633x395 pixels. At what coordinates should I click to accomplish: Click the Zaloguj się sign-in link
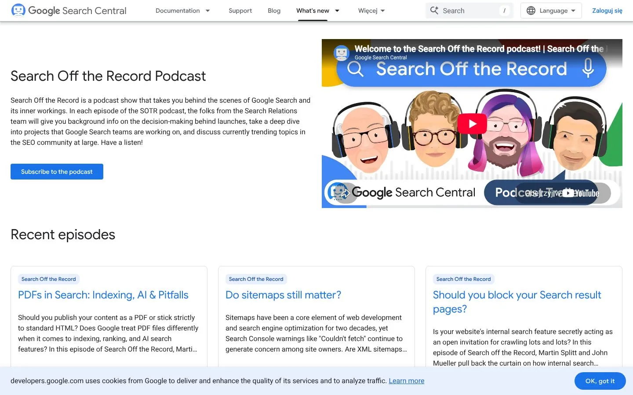(x=607, y=11)
